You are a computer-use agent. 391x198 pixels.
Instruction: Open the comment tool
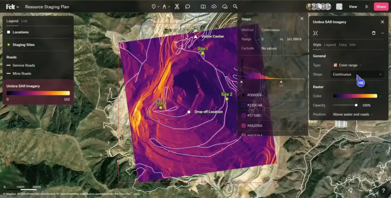(187, 7)
